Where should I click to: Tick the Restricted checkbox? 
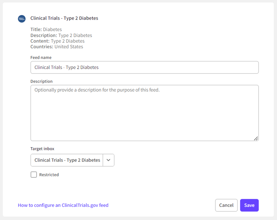34,174
